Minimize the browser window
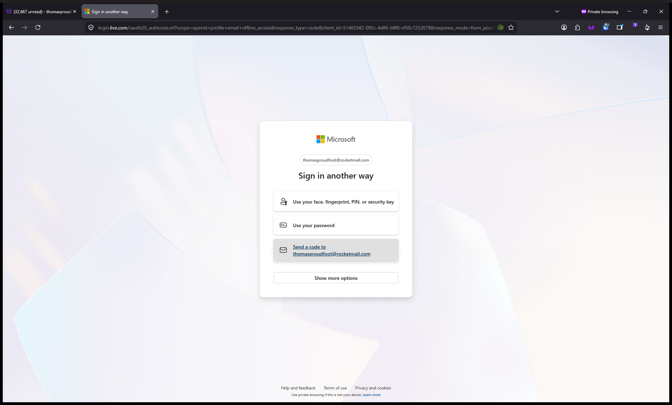Image resolution: width=672 pixels, height=405 pixels. coord(629,11)
